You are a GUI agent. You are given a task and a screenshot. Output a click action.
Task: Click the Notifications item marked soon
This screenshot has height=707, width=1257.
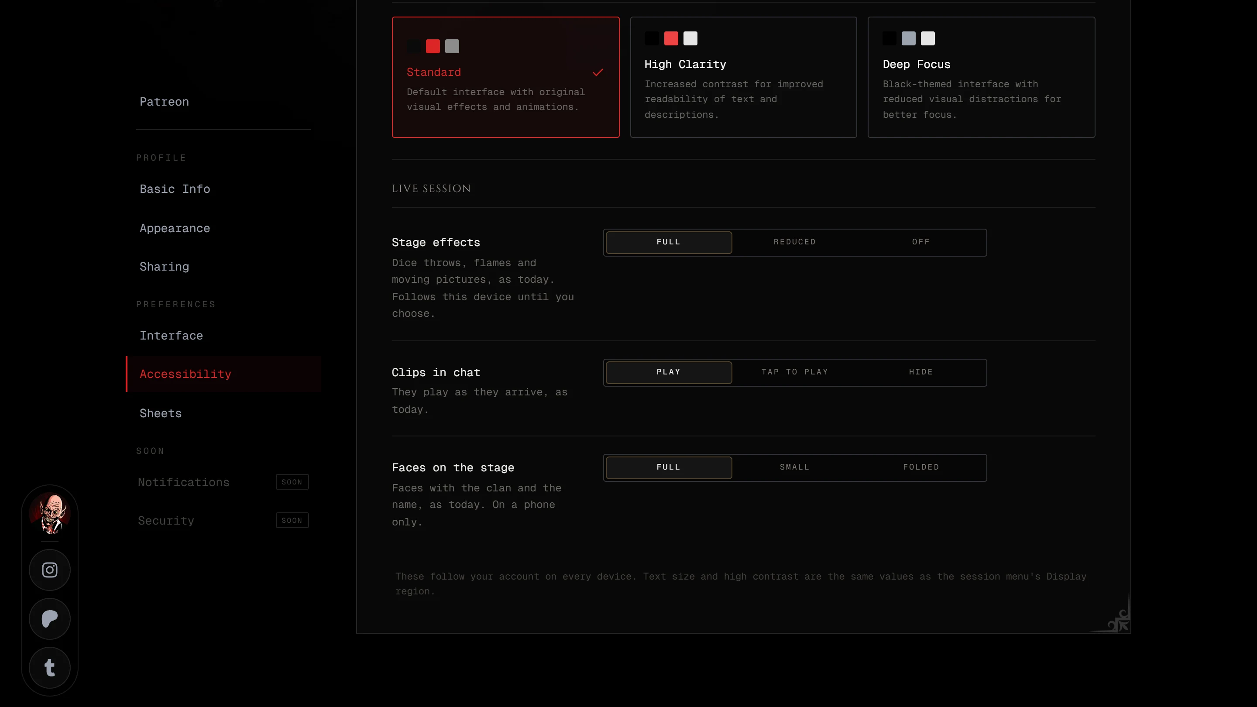pos(223,482)
